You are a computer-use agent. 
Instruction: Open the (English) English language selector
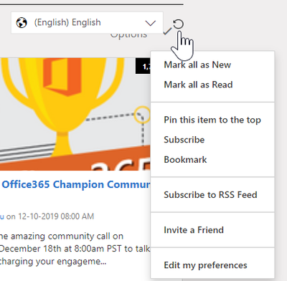coord(87,23)
